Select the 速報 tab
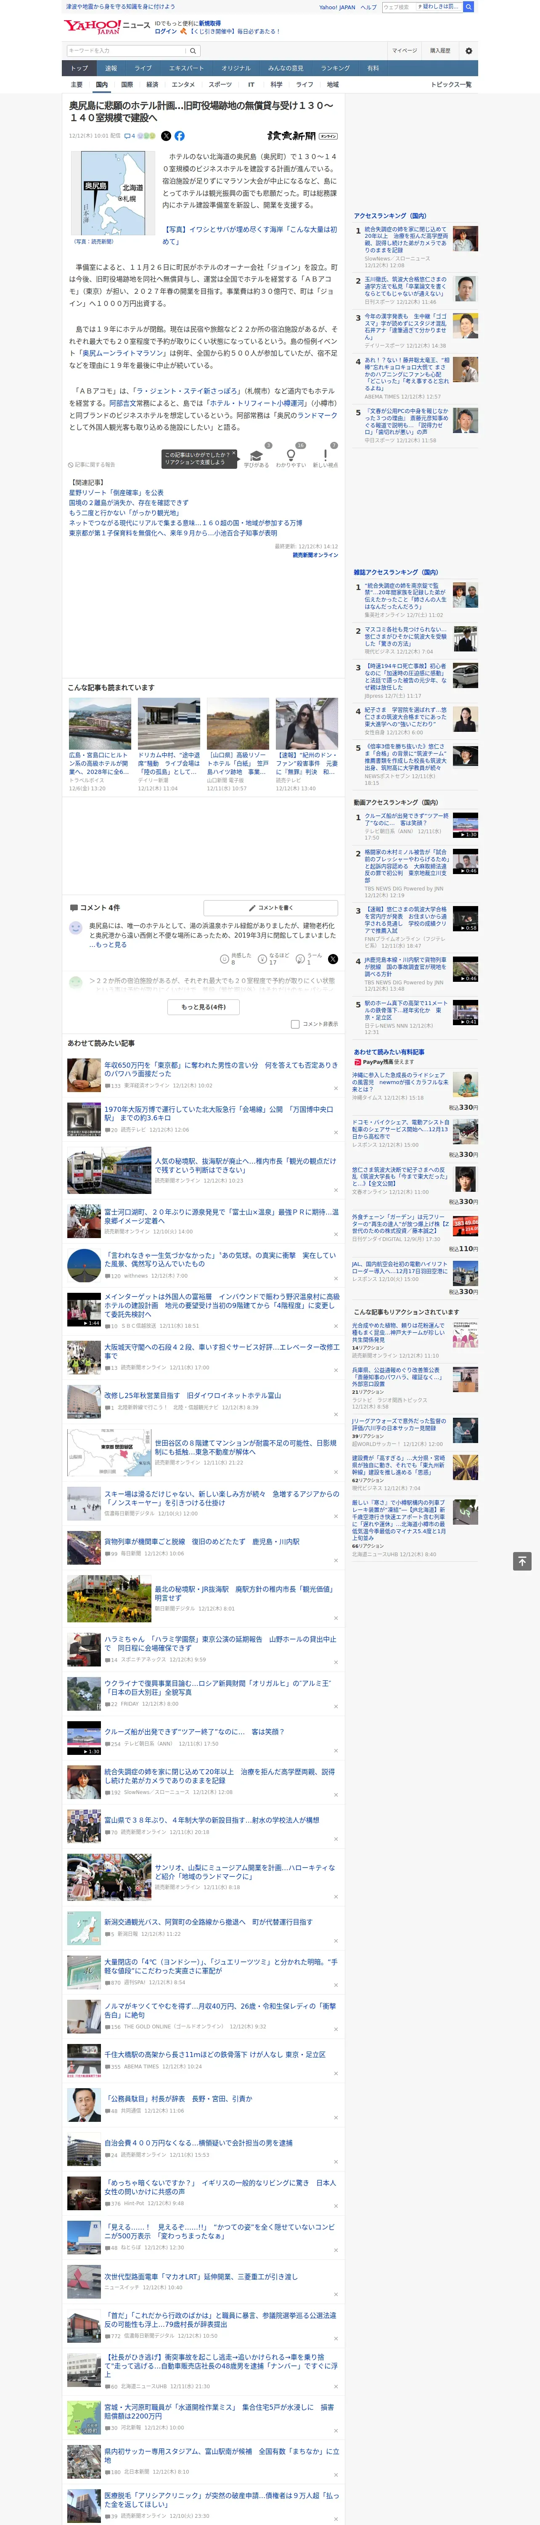 (x=111, y=69)
